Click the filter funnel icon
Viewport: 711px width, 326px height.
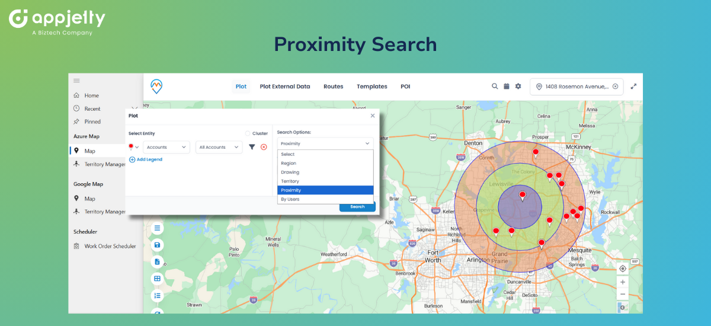(252, 147)
